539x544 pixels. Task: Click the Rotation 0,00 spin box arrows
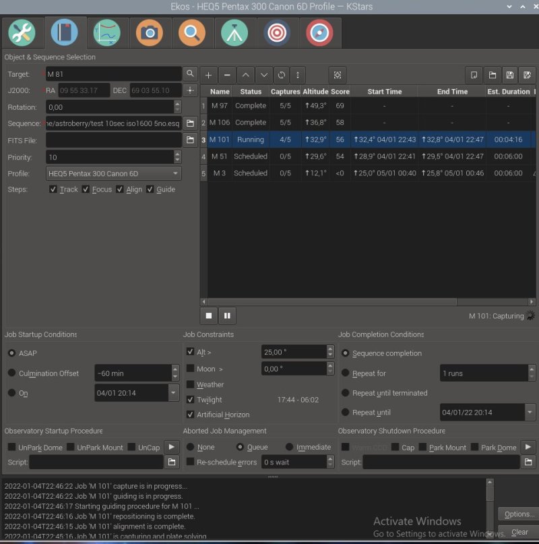pyautogui.click(x=177, y=107)
